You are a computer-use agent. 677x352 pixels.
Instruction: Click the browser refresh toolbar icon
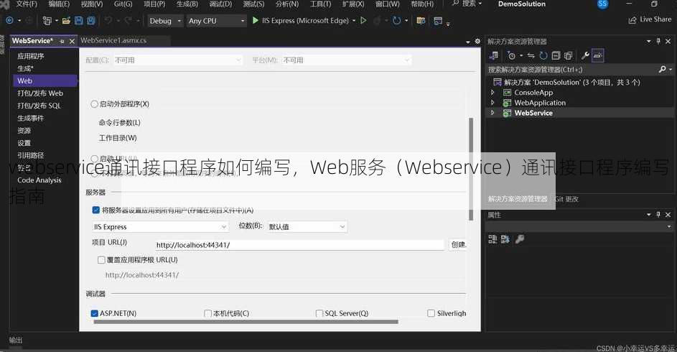tap(397, 20)
